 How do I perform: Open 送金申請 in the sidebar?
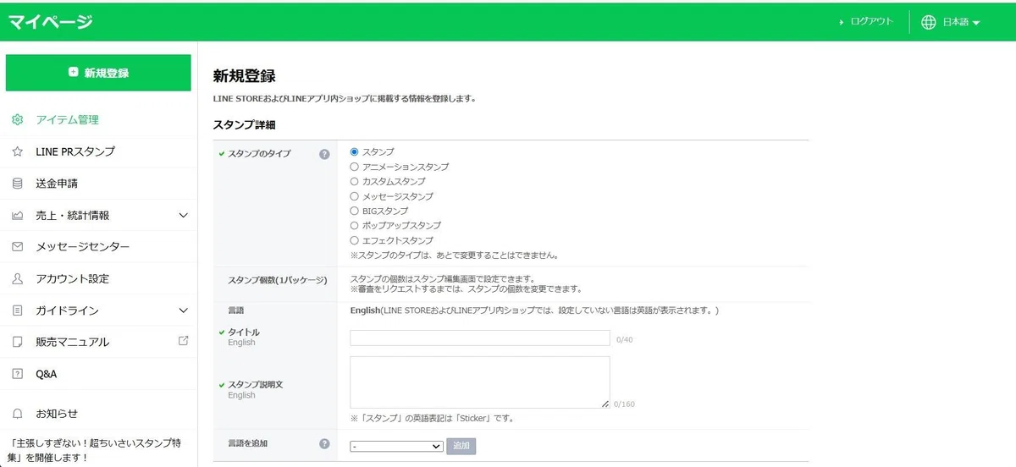pos(57,184)
